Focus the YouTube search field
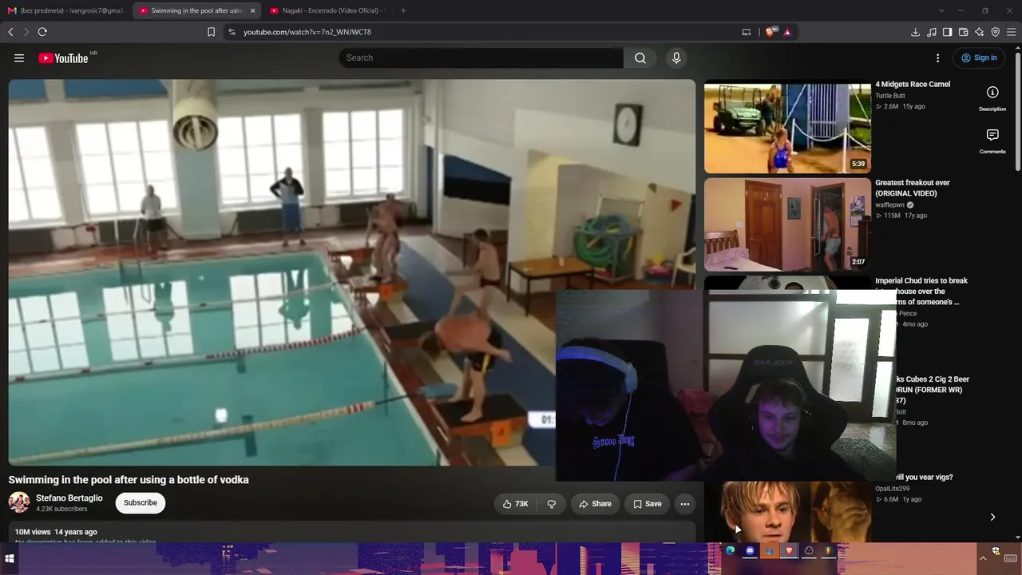The image size is (1022, 575). (481, 57)
